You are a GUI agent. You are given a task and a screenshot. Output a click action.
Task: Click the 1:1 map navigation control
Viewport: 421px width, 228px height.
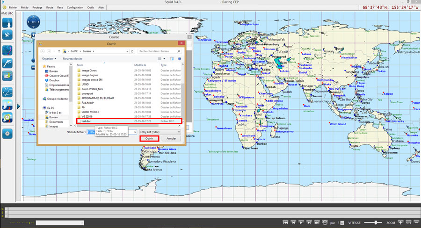point(33,21)
